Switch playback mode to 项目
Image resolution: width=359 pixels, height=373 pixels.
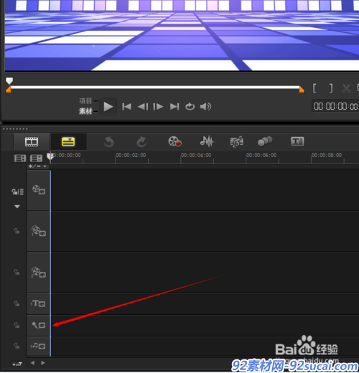click(x=85, y=101)
